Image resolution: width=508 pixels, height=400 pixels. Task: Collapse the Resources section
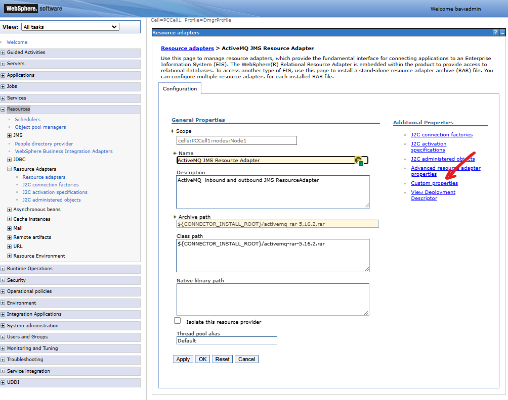[x=5, y=109]
